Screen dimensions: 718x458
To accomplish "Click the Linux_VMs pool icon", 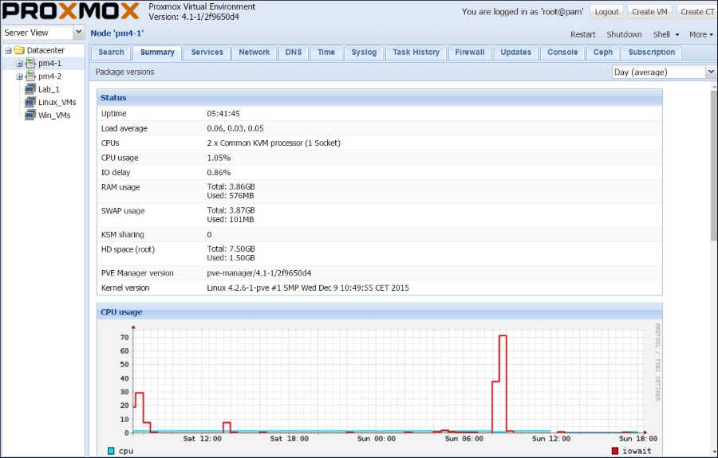I will [x=30, y=102].
